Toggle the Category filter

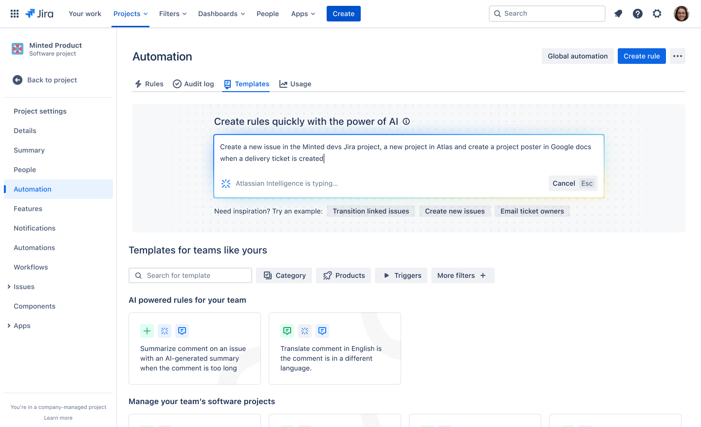284,275
